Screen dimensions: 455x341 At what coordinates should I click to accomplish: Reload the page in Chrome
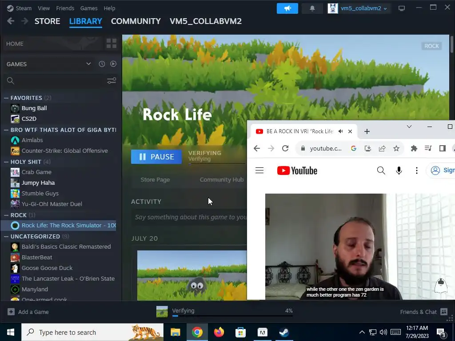tap(285, 148)
